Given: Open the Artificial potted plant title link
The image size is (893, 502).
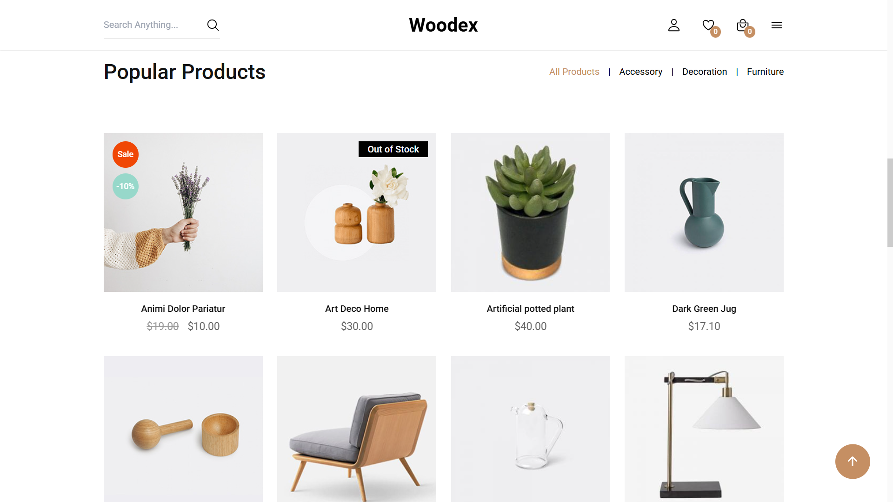Looking at the screenshot, I should pos(530,309).
